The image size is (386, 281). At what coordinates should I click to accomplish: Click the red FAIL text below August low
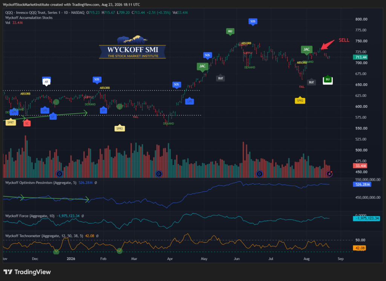click(x=302, y=87)
